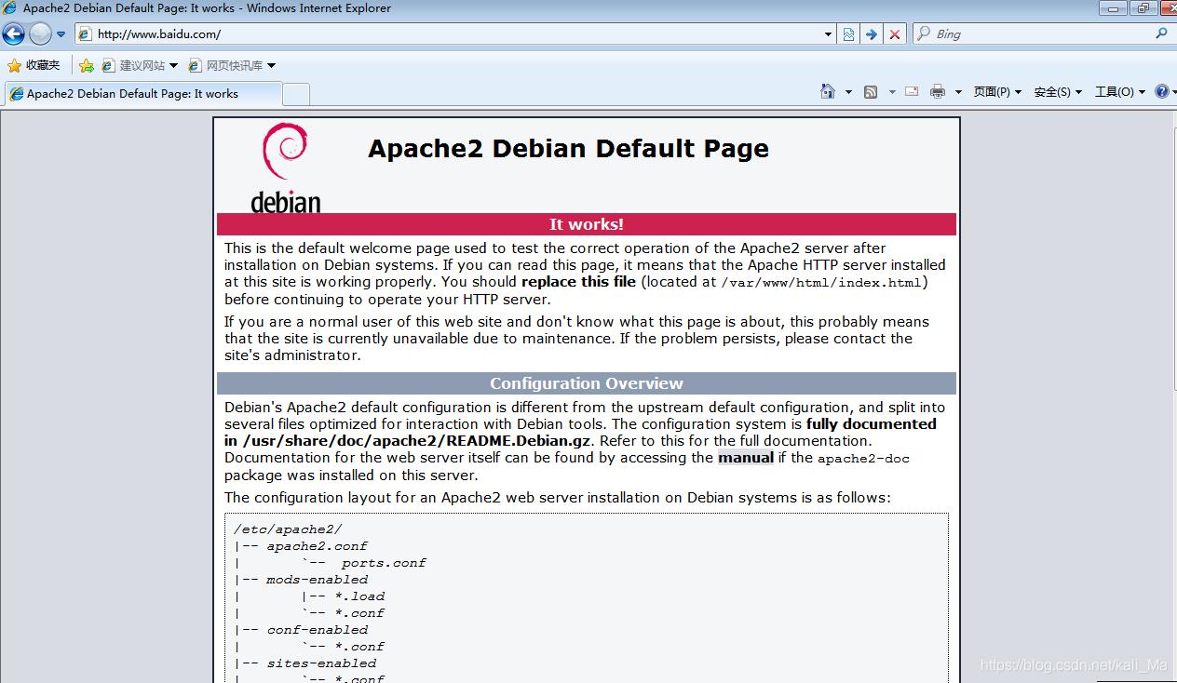1177x683 pixels.
Task: Click Add to Favorites Bar star icon
Action: click(87, 65)
